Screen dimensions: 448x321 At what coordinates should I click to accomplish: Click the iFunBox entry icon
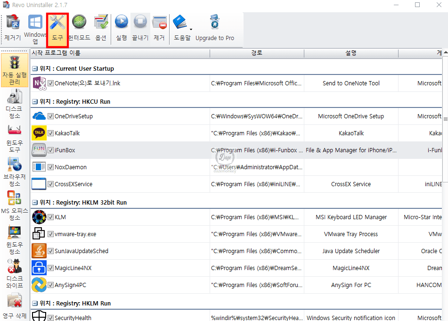pyautogui.click(x=39, y=150)
